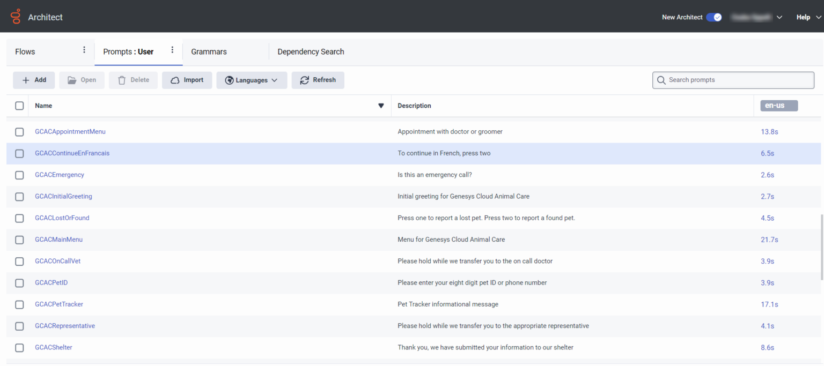824x366 pixels.
Task: Click inside the Search prompts field
Action: pos(730,80)
